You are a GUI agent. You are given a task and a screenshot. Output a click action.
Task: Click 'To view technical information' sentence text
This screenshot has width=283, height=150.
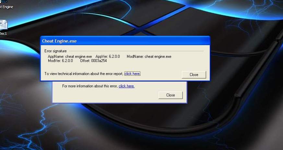(x=84, y=74)
